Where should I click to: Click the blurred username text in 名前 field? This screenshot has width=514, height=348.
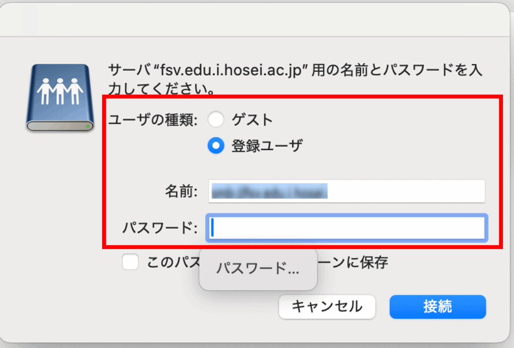pos(269,191)
